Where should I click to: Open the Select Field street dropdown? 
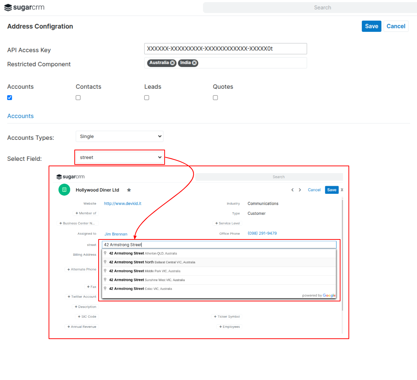tap(119, 158)
